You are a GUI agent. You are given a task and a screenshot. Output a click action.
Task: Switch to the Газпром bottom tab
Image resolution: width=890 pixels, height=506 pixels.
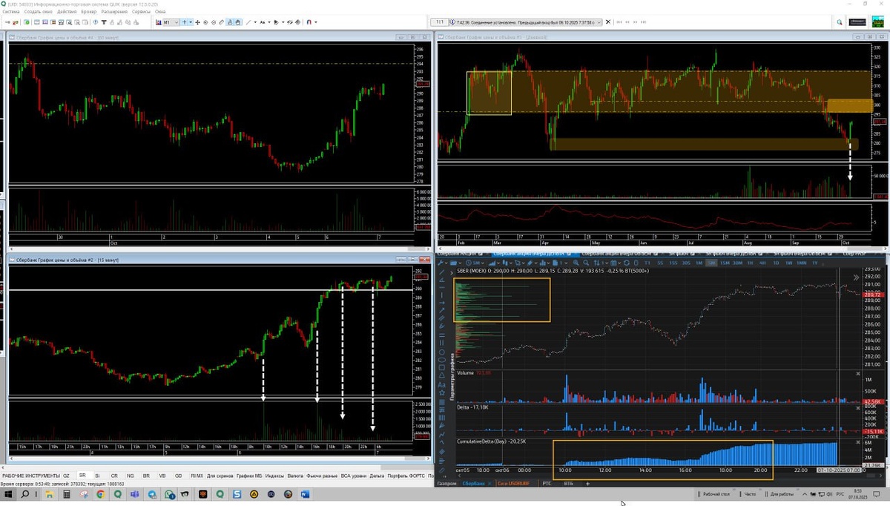446,484
